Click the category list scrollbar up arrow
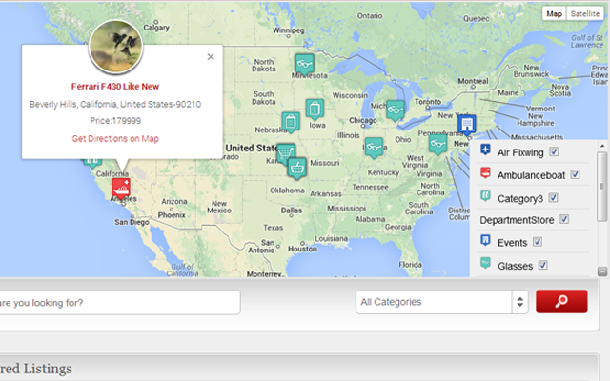Viewport: 610px width, 381px height. 602,146
